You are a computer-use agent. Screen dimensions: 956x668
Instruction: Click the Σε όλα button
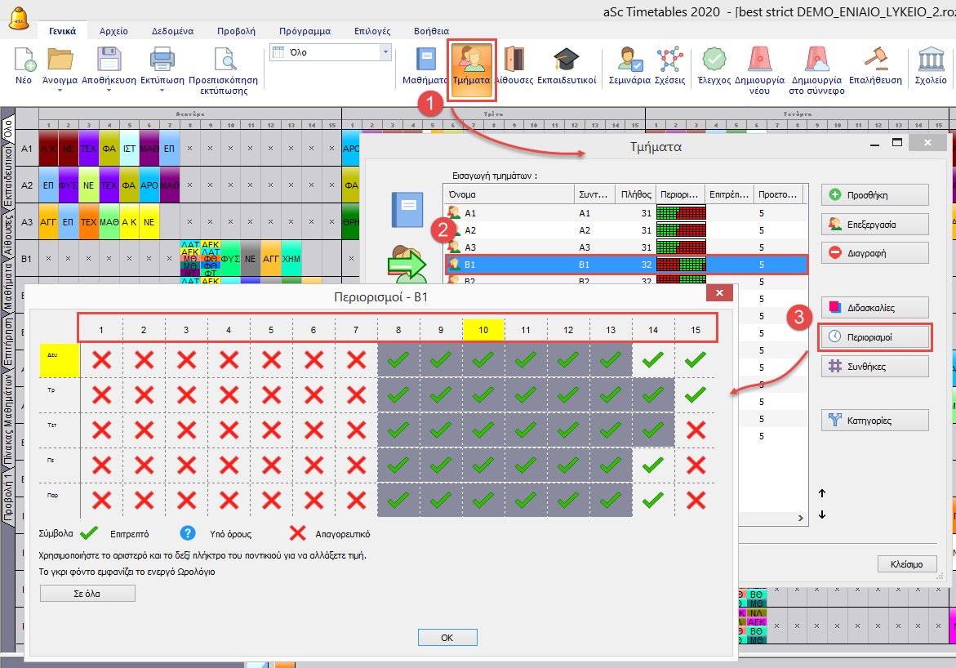click(87, 594)
